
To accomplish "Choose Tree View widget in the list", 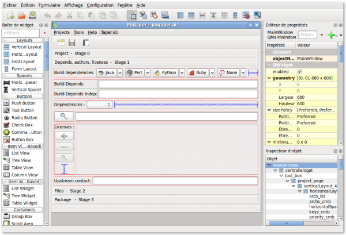I will (20, 160).
